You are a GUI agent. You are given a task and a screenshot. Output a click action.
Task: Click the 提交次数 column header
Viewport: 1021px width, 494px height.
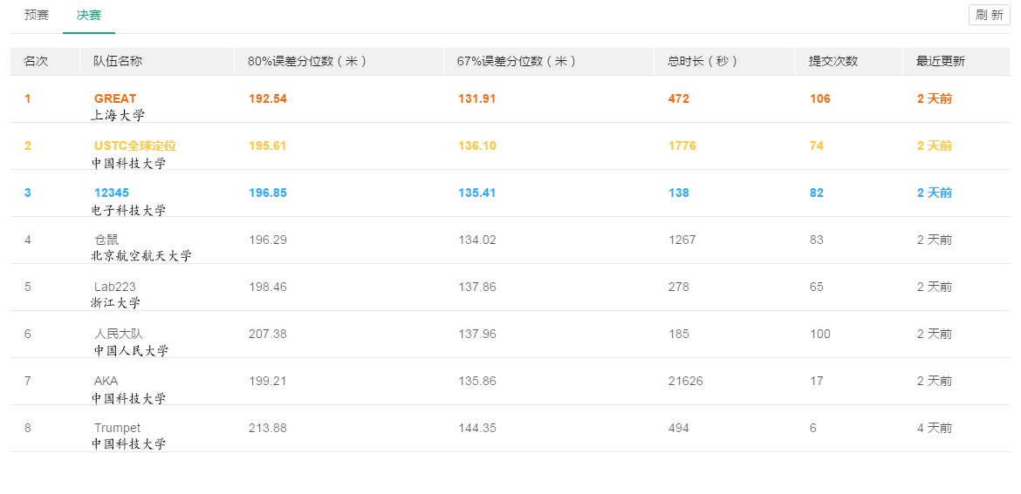(833, 61)
